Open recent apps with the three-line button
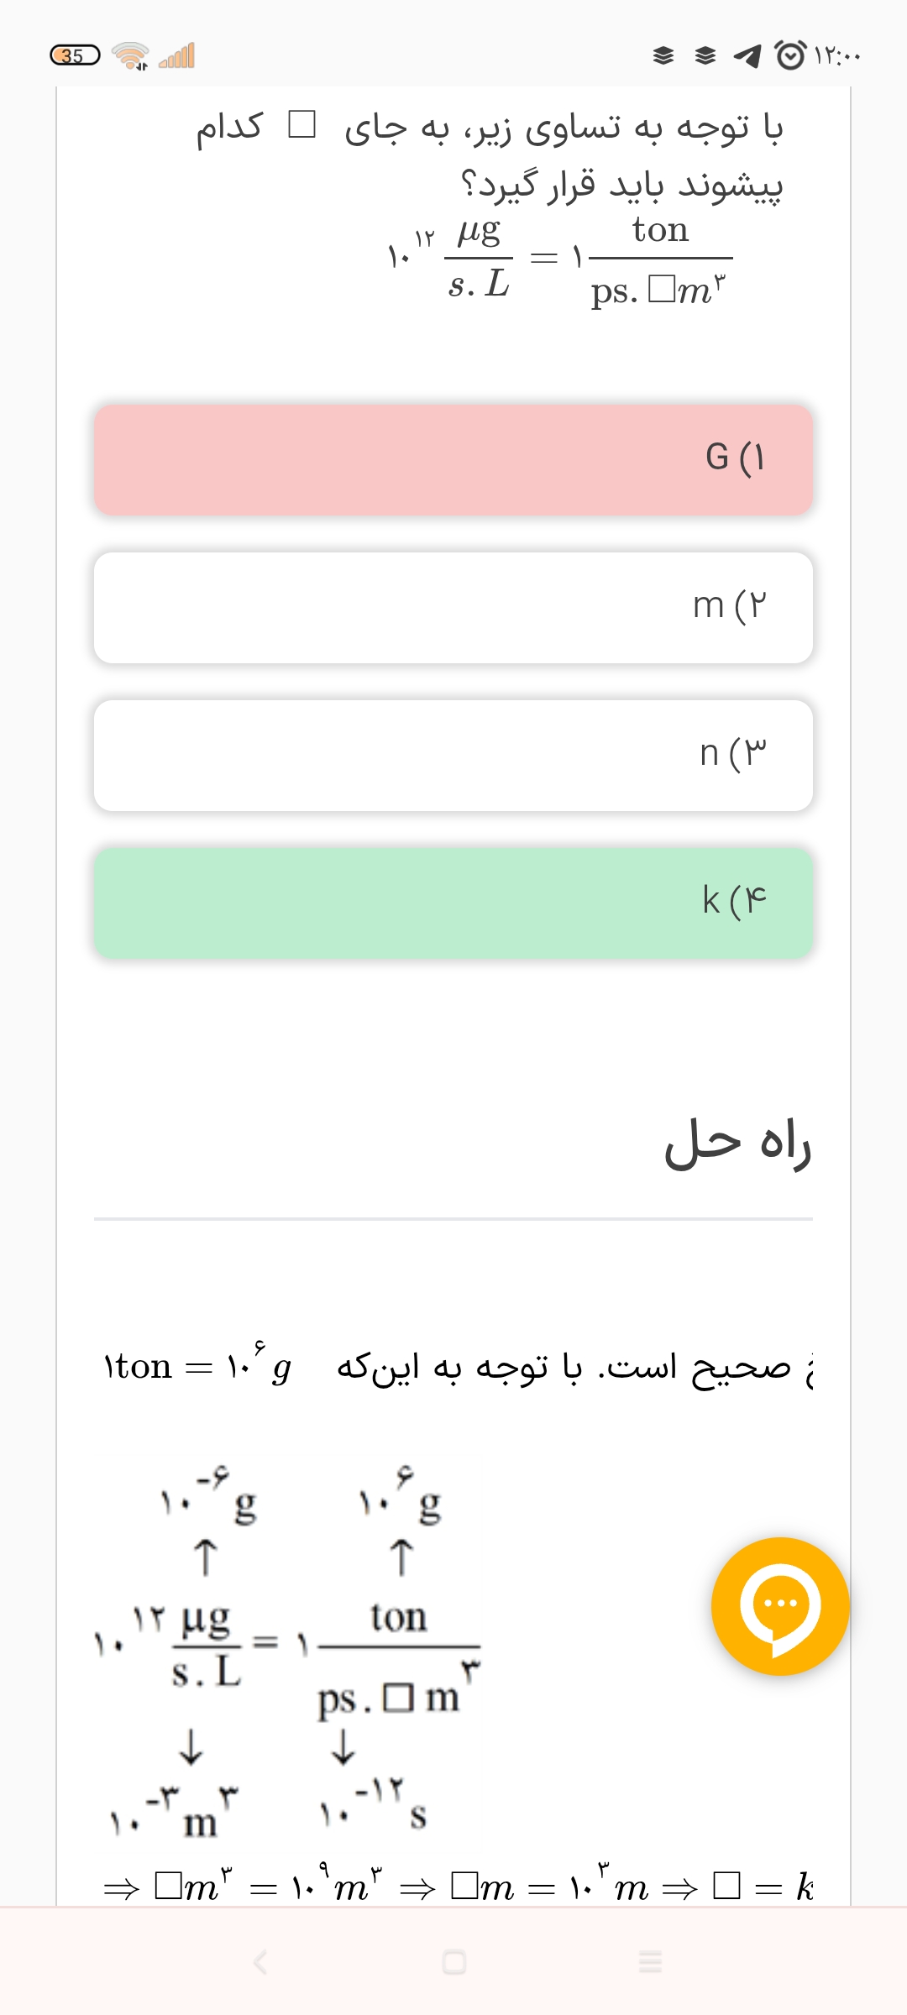Screen dimensions: 907x2015 (650, 1962)
